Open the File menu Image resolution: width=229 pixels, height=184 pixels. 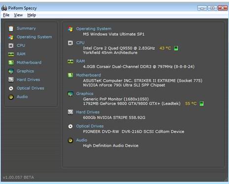pos(6,15)
